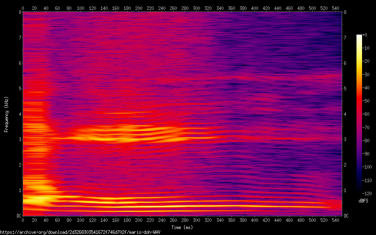Click the "DC" label on the right axis
Screen dimensions: 376x235
point(346,216)
